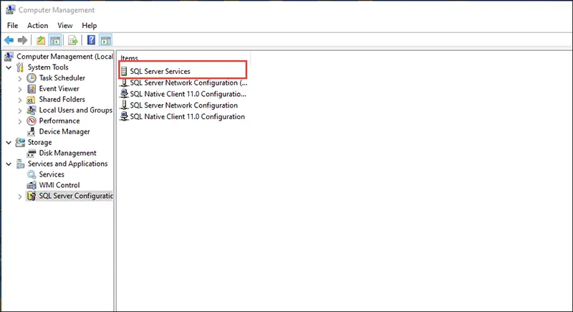
Task: Expand Local Users and Groups node
Action: [20, 110]
